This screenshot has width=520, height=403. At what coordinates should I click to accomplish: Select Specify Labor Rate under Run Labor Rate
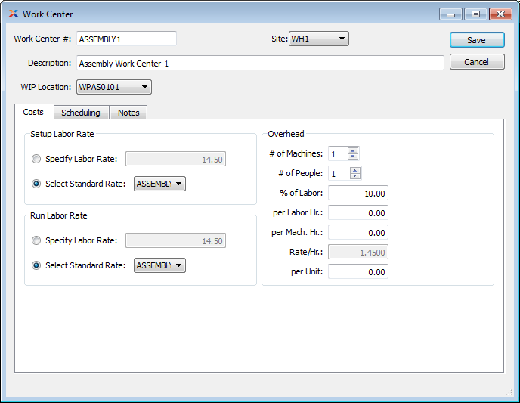37,241
